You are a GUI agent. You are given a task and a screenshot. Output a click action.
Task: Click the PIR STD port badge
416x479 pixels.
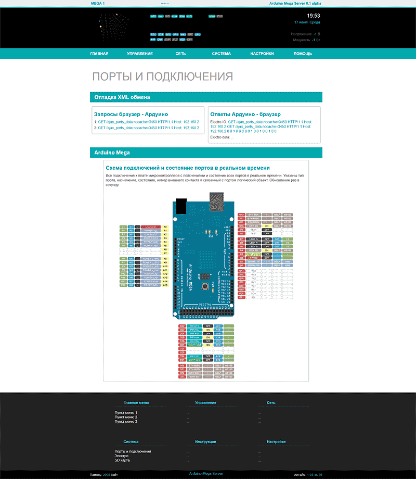point(194,326)
